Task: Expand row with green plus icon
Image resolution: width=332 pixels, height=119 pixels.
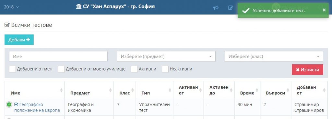Action: (9, 104)
